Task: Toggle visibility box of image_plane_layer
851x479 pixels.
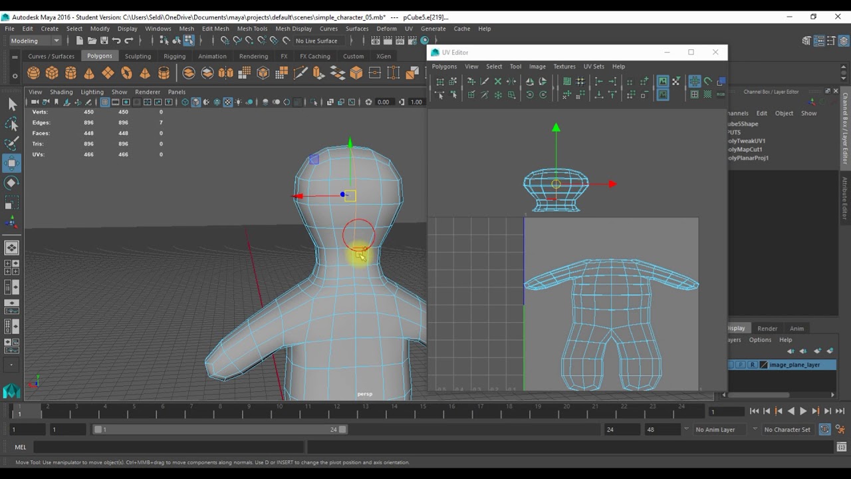Action: 731,365
